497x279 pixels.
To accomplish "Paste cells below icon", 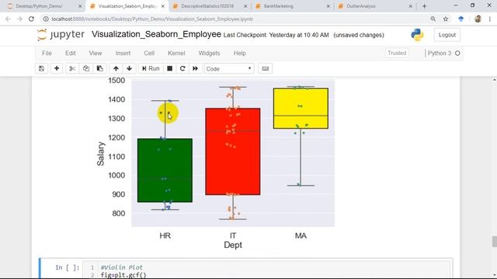I will (x=100, y=69).
